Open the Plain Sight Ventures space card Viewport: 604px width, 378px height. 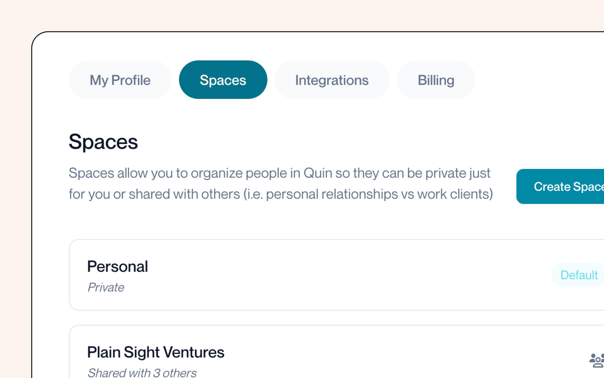336,352
